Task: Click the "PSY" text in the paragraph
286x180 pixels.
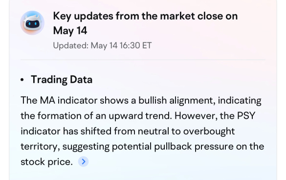Action: 246,116
